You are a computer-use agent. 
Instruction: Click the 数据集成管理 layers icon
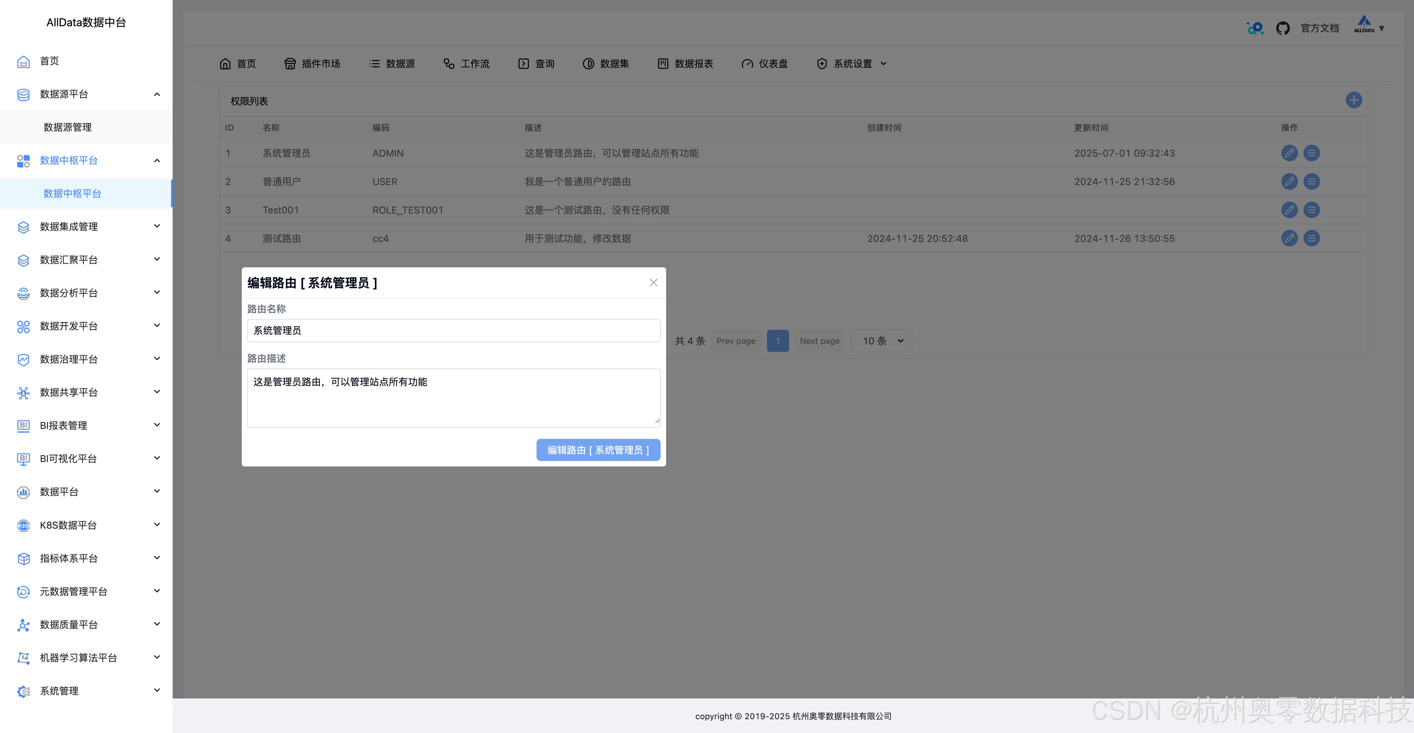point(23,227)
